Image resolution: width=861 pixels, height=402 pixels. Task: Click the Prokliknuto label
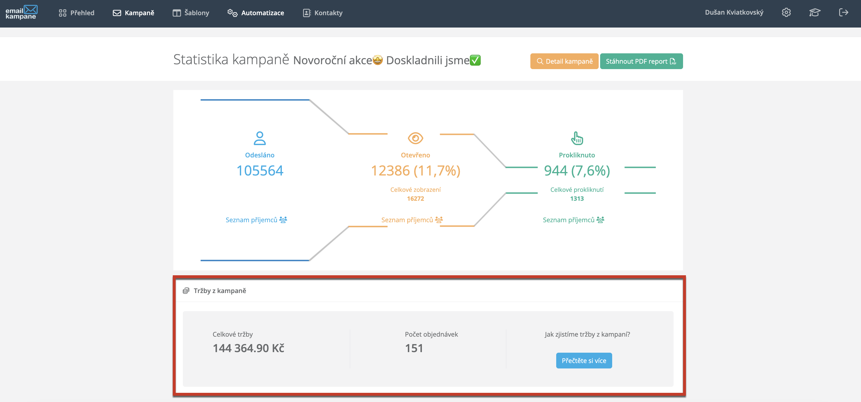coord(577,155)
